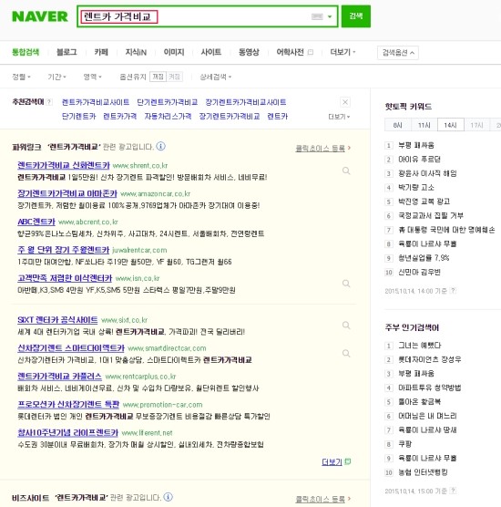Select the 17시 hot topic time tab
This screenshot has width=501, height=507.
click(476, 125)
